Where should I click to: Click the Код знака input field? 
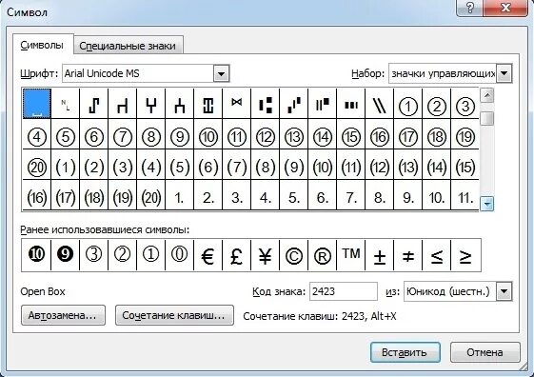point(344,291)
